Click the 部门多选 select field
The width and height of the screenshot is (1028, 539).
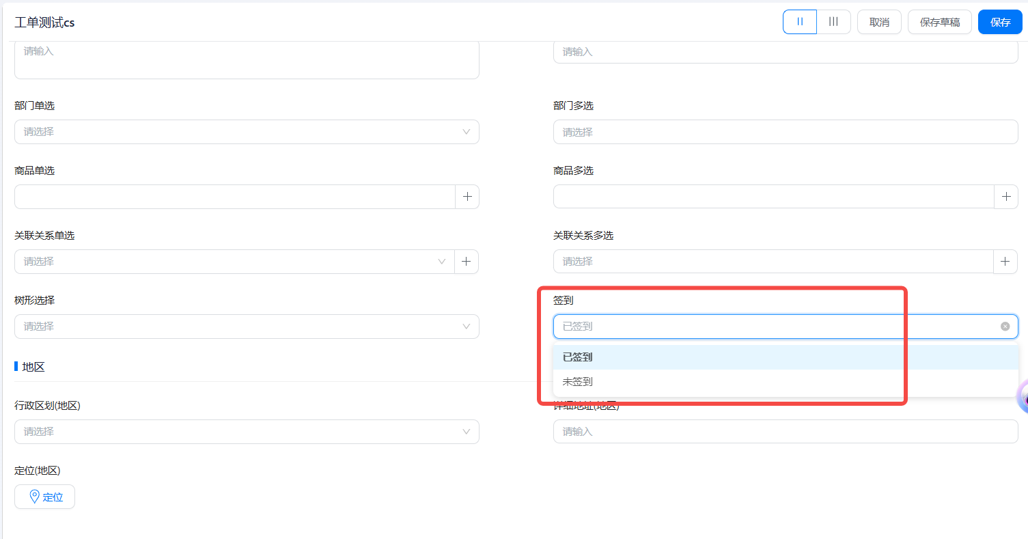(786, 132)
